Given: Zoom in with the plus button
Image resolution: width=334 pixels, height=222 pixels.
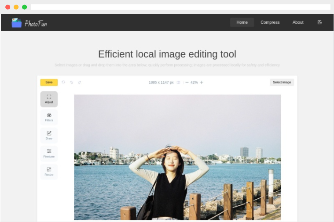Looking at the screenshot, I should 202,82.
